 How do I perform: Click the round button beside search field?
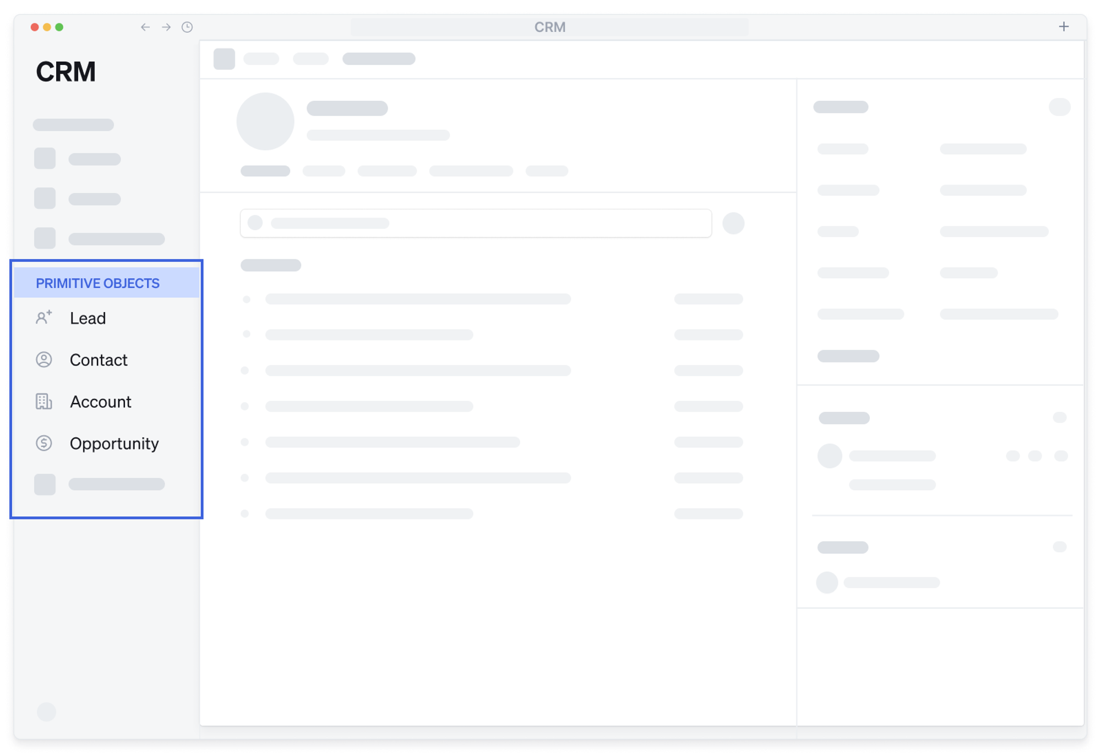[733, 223]
